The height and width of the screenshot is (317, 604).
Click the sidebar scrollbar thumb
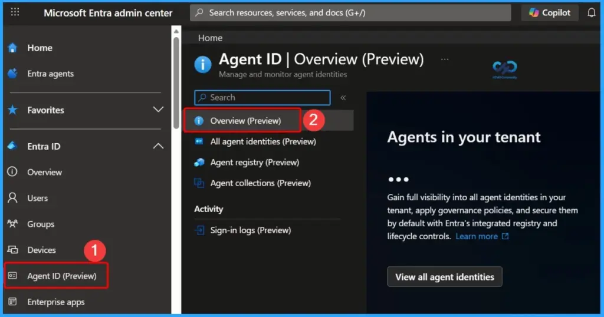[x=176, y=82]
